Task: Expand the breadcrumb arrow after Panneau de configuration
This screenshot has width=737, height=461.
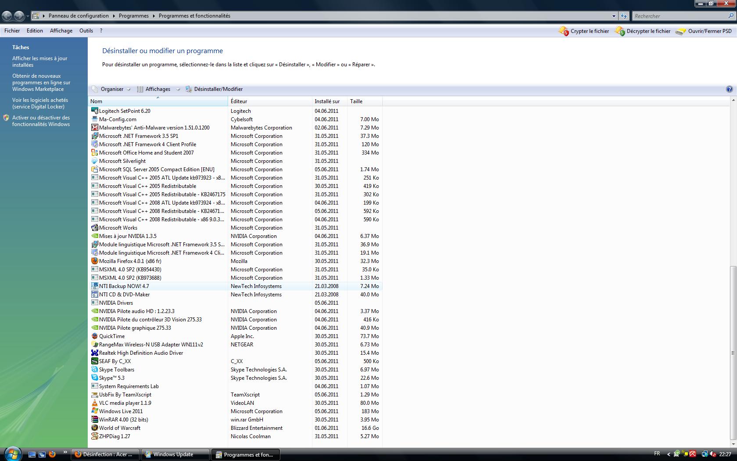Action: tap(114, 16)
